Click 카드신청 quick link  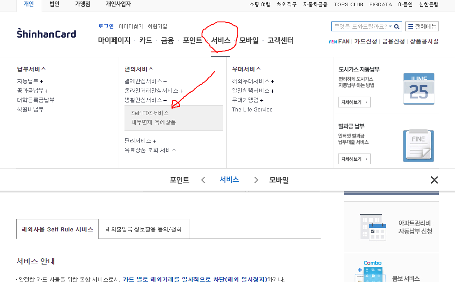point(365,42)
